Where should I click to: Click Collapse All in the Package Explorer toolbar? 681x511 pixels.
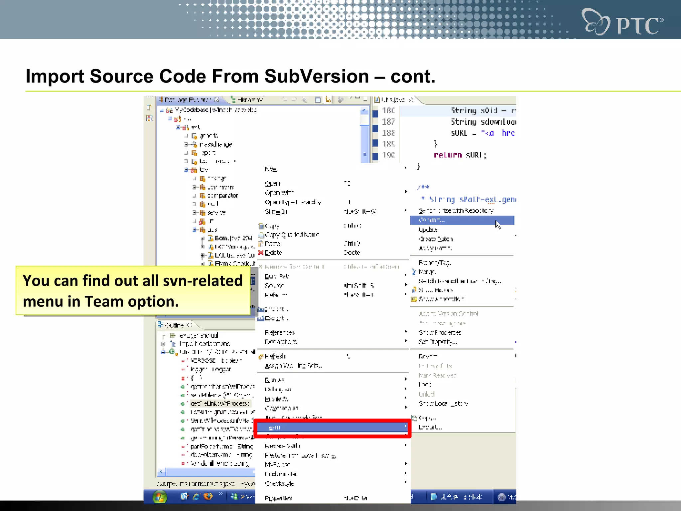pyautogui.click(x=318, y=100)
